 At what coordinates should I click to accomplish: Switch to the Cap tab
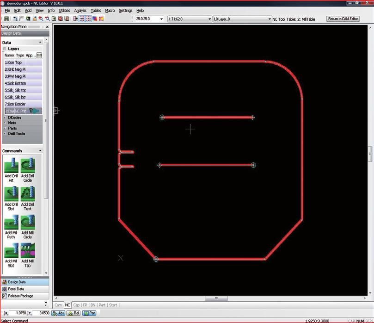pos(76,305)
